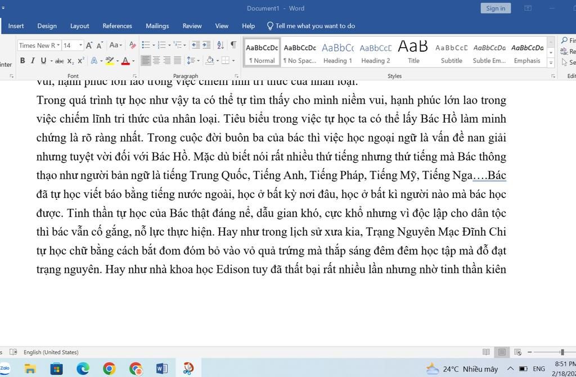Apply the Normal style
Screen dimensions: 576x377
click(262, 53)
